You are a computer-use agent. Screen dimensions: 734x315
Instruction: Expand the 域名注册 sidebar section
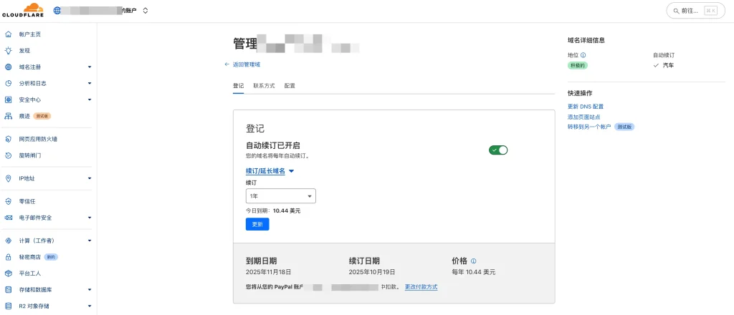click(x=90, y=67)
